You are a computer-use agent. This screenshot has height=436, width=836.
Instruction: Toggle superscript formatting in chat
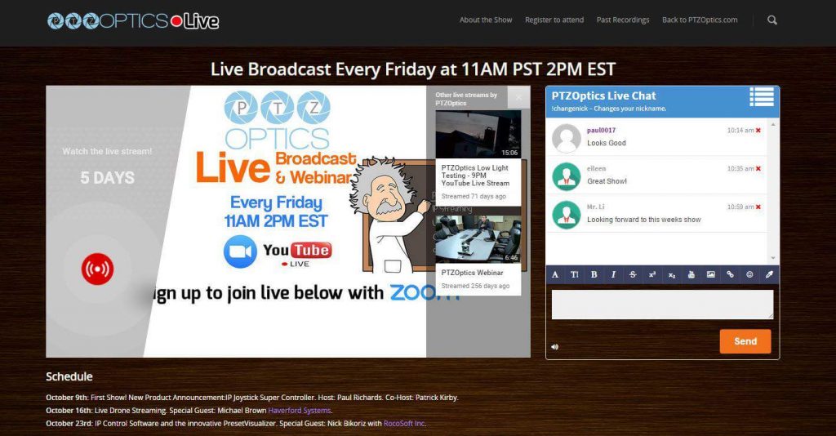652,274
